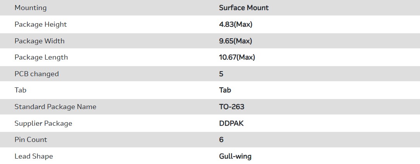Viewport: 420px width, 164px height.
Task: Select the DDPAK supplier package value
Action: (231, 123)
